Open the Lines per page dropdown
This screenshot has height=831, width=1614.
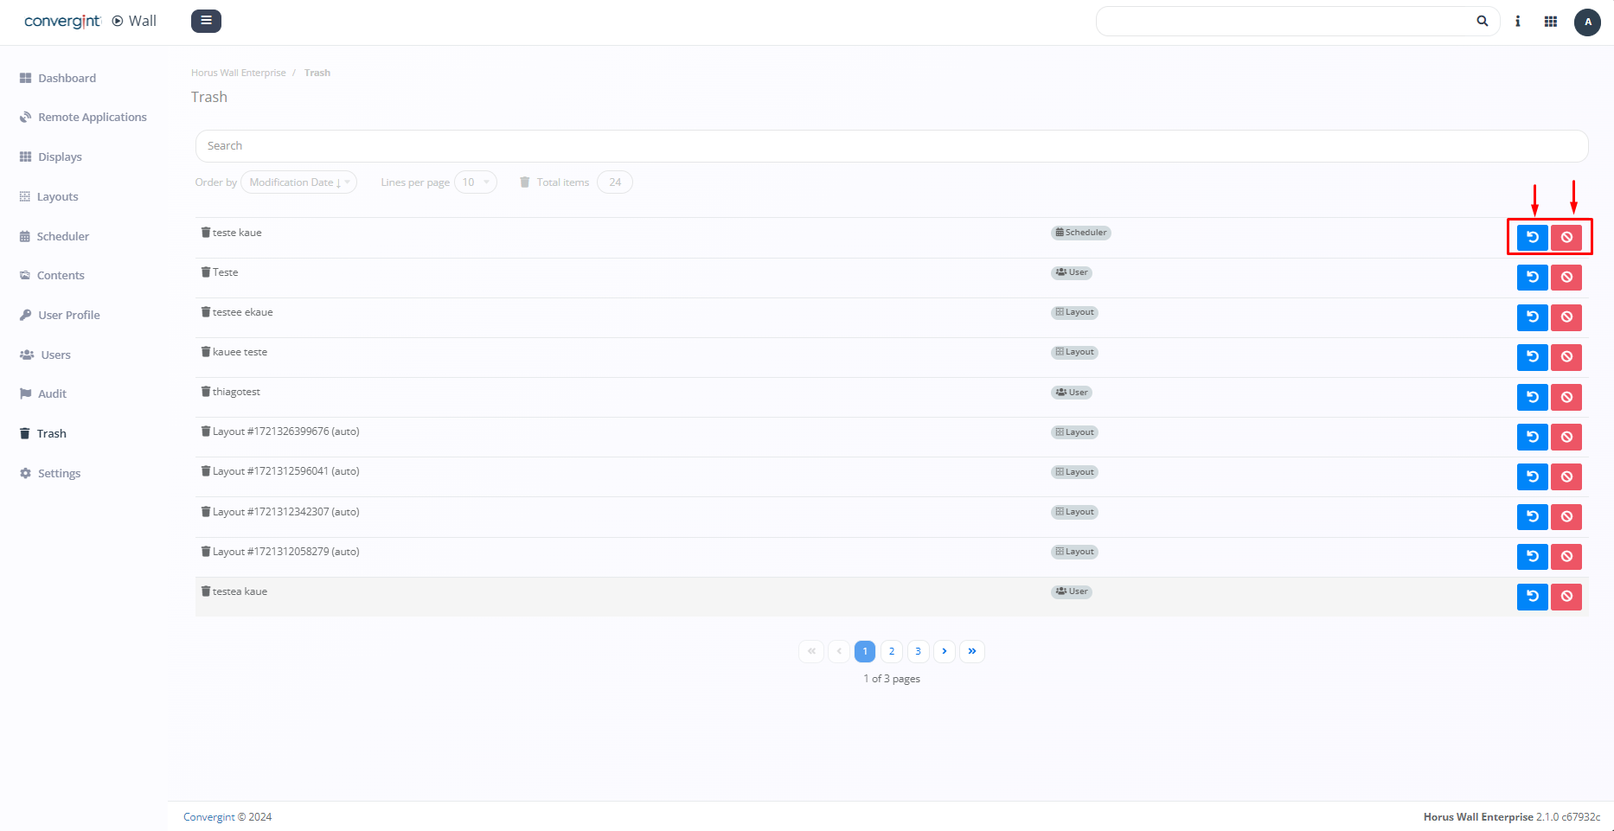475,182
